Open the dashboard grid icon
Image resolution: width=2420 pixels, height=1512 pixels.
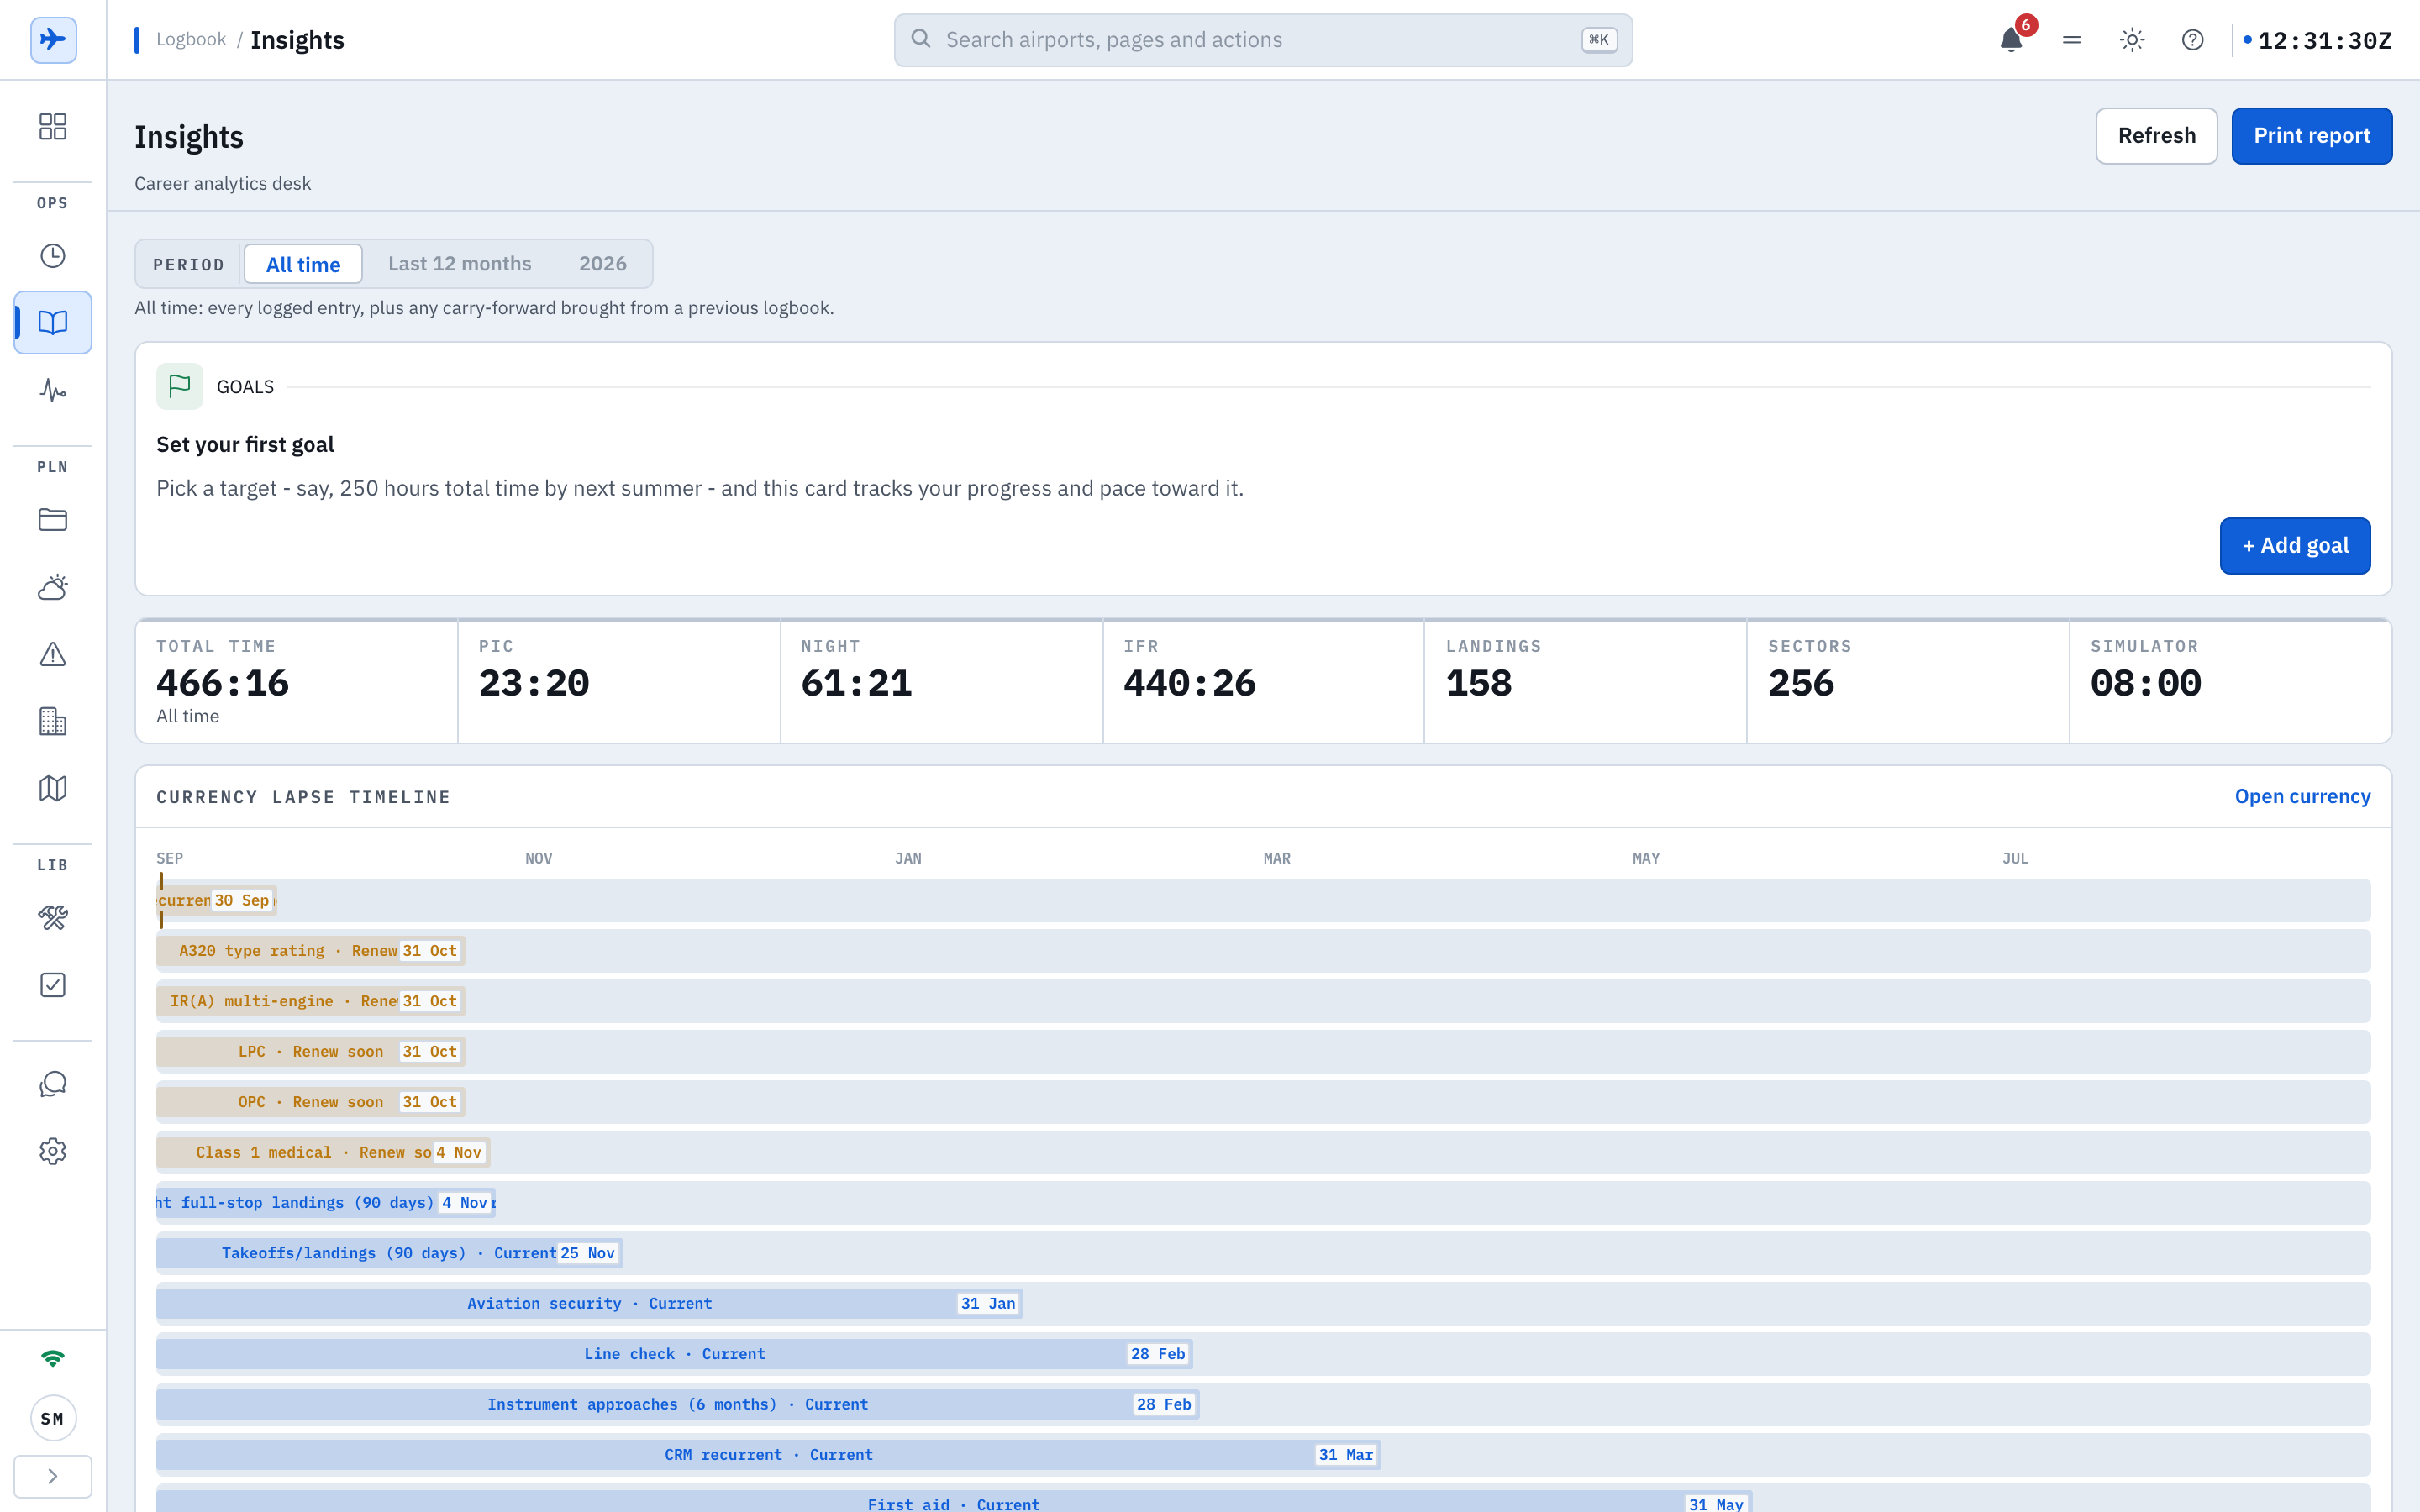[x=53, y=126]
